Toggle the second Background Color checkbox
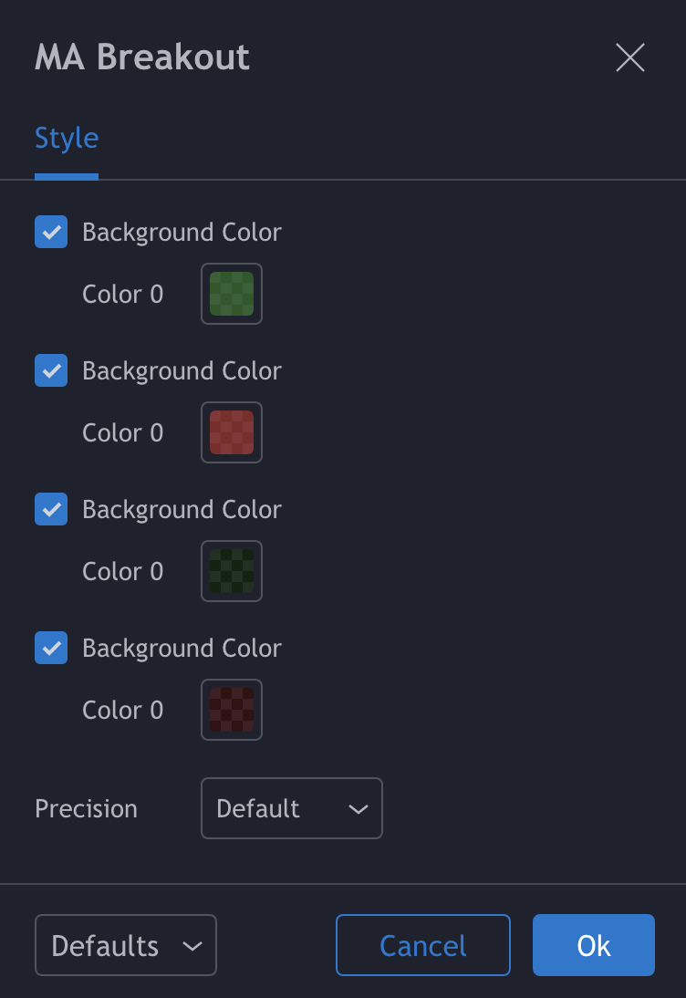Viewport: 686px width, 998px height. pos(51,370)
